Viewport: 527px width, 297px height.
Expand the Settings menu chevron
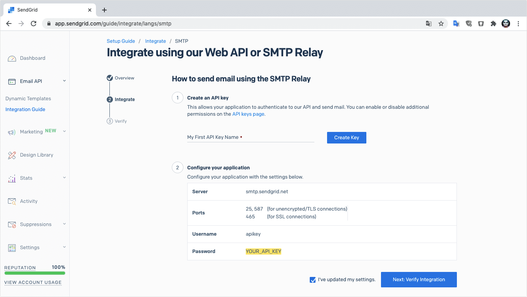64,247
